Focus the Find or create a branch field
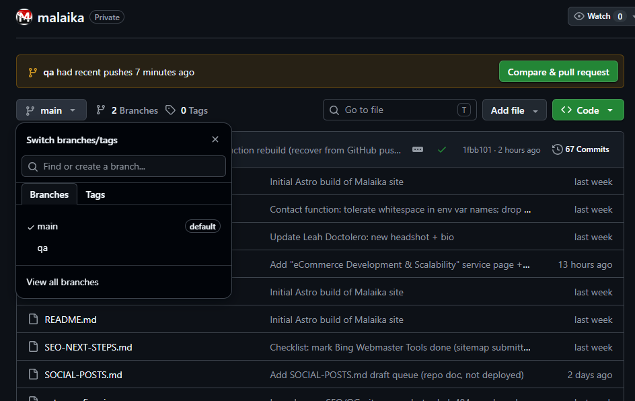 click(124, 166)
